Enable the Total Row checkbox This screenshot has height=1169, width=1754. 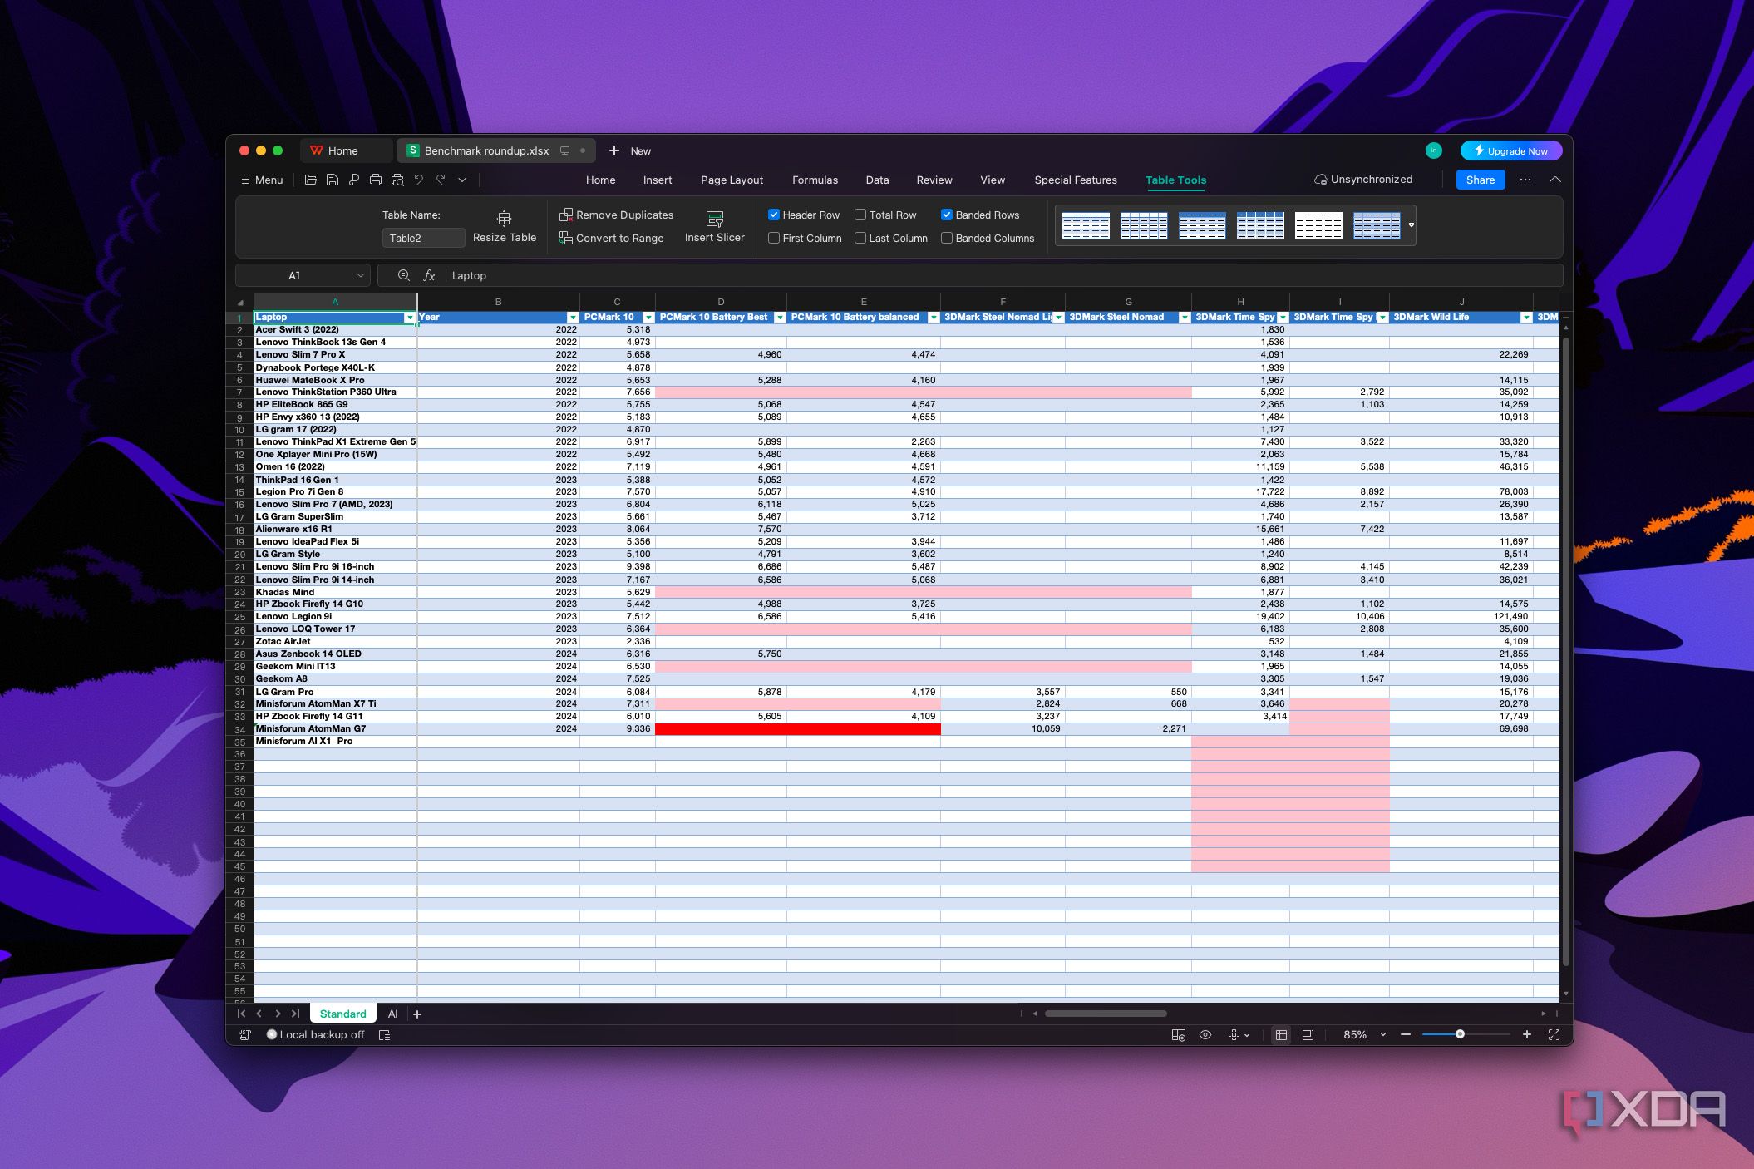[860, 215]
